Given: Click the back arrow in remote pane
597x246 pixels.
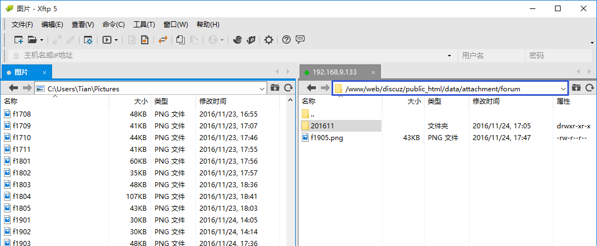Looking at the screenshot, I should [311, 88].
